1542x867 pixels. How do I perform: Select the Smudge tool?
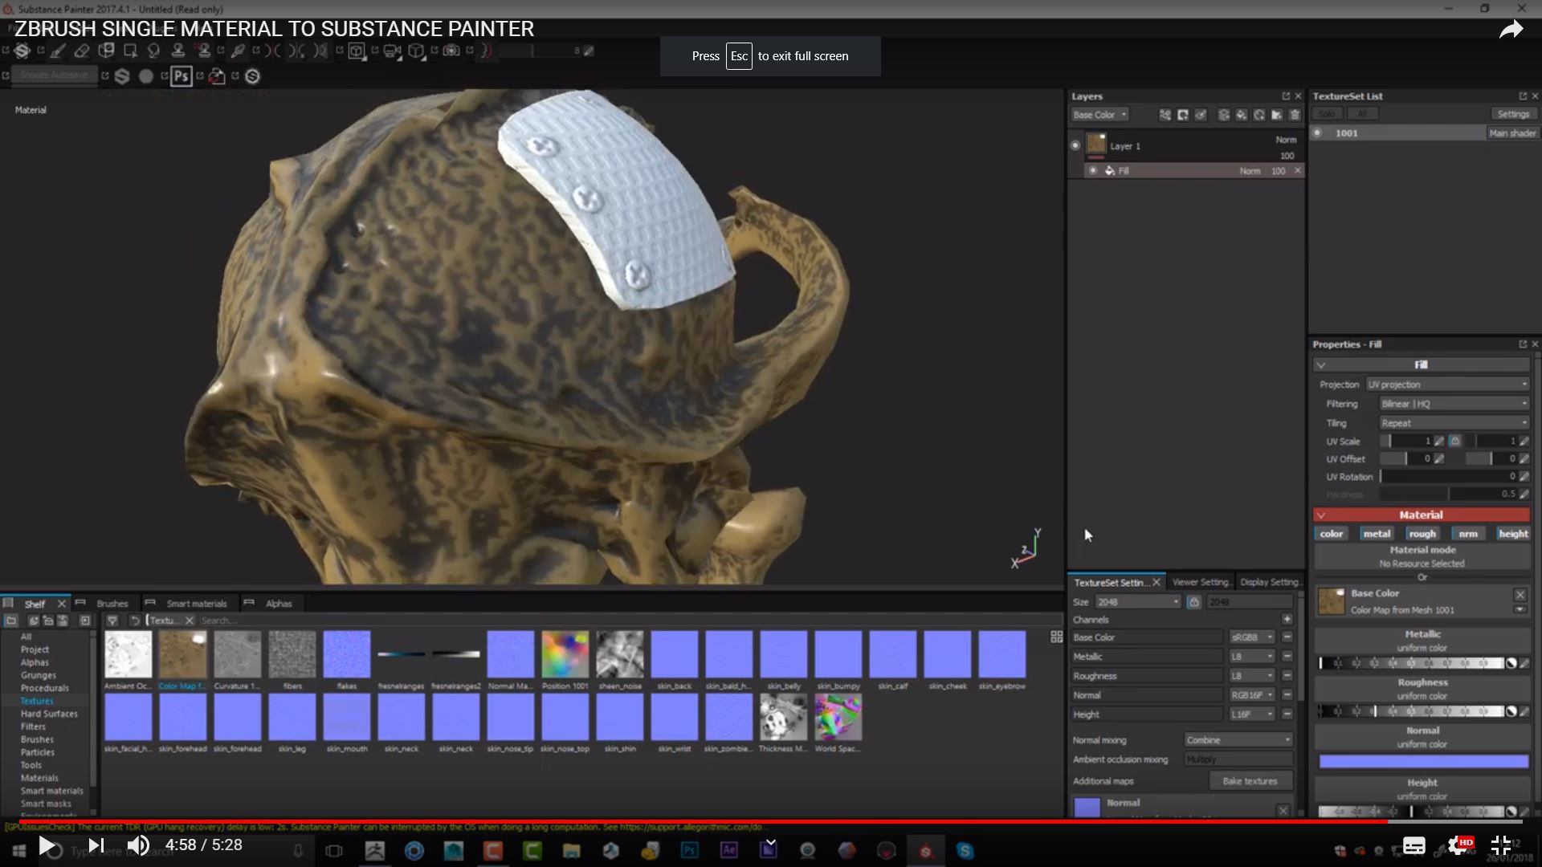pos(153,51)
